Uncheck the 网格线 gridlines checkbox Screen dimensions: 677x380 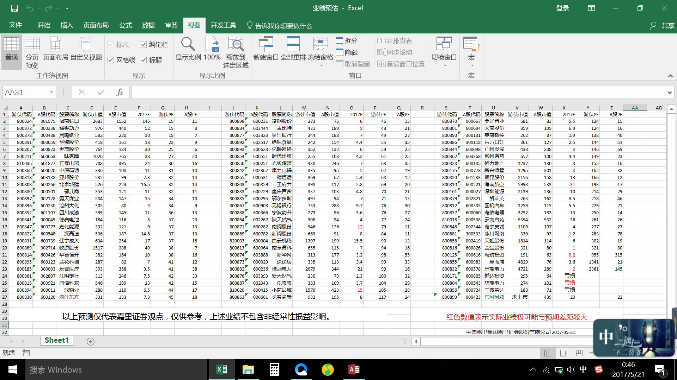111,60
